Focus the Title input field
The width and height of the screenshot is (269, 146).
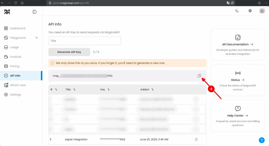pos(85,41)
